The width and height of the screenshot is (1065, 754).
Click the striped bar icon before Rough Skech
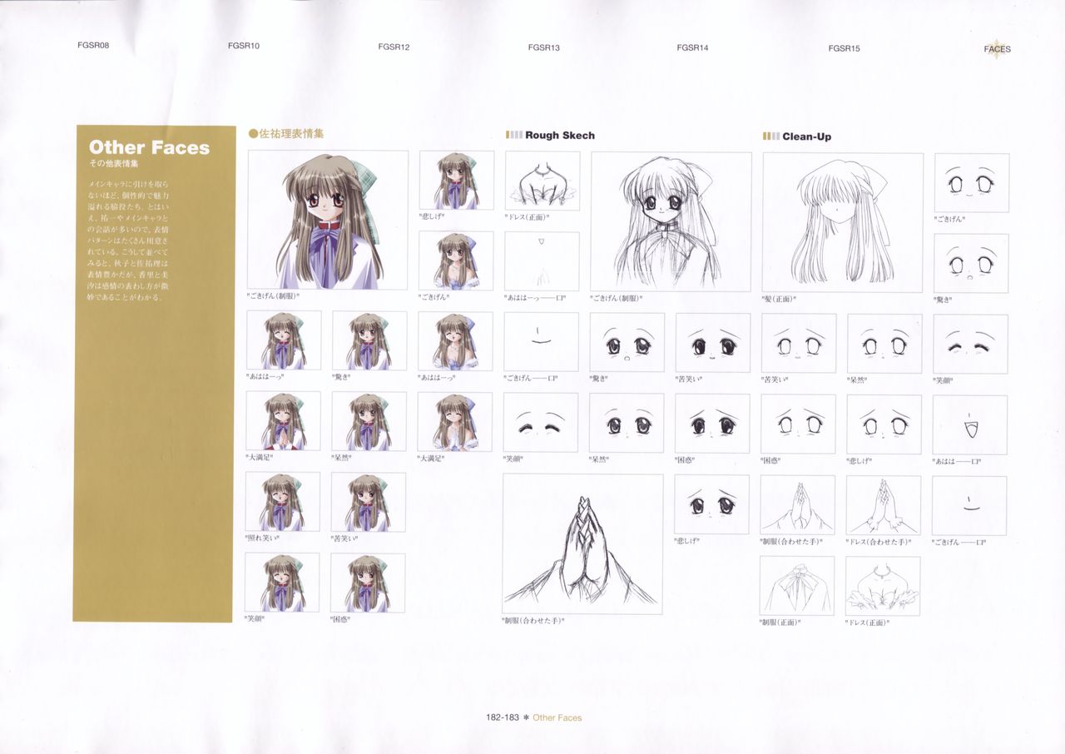[513, 134]
